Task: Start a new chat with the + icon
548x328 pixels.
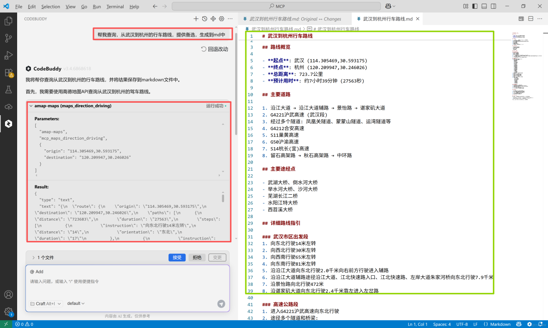Action: (196, 19)
